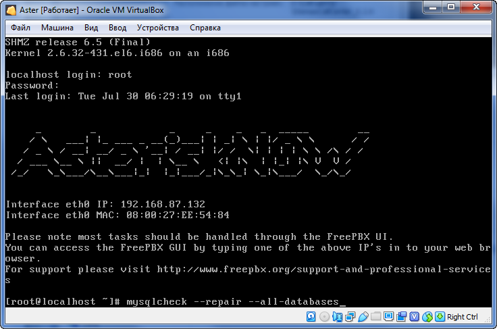The width and height of the screenshot is (497, 329).
Task: Click the shared folders icon
Action: tap(375, 316)
